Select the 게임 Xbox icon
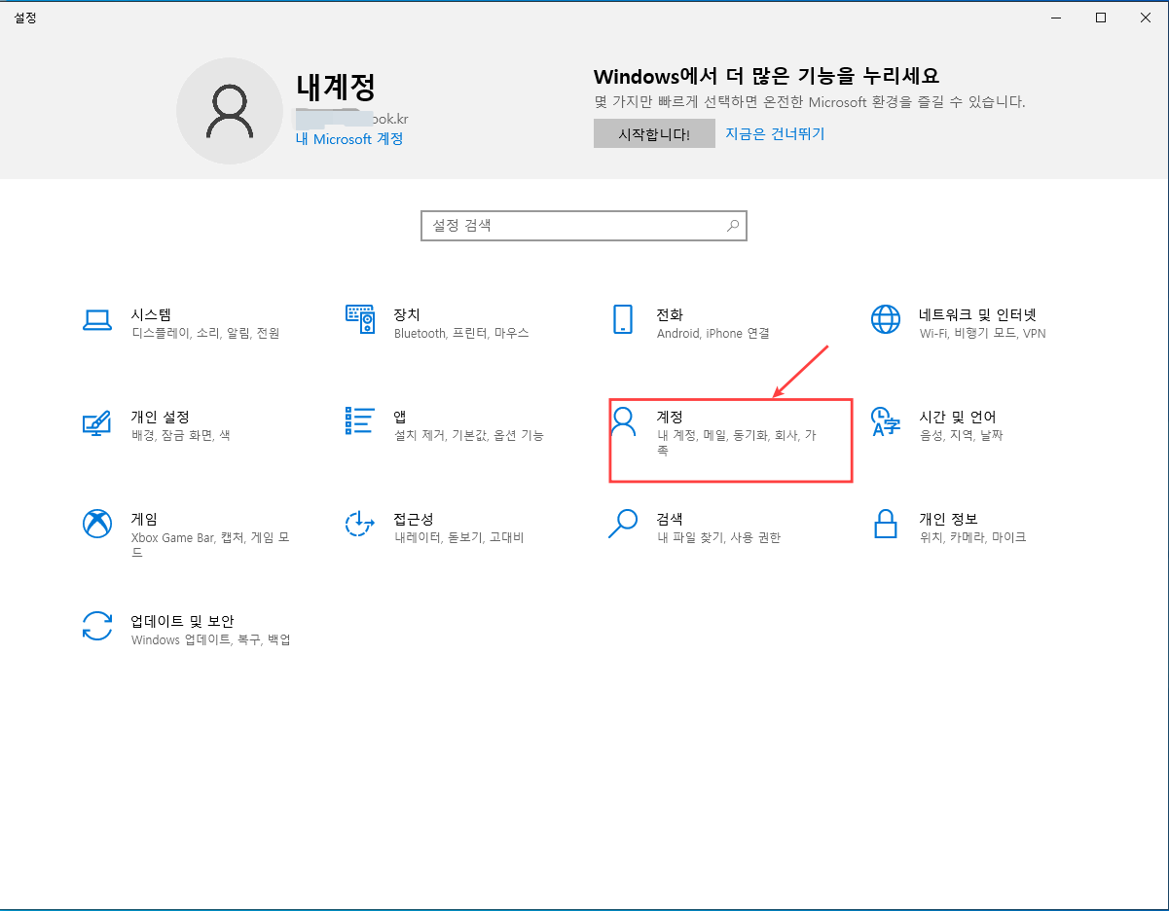 (97, 524)
